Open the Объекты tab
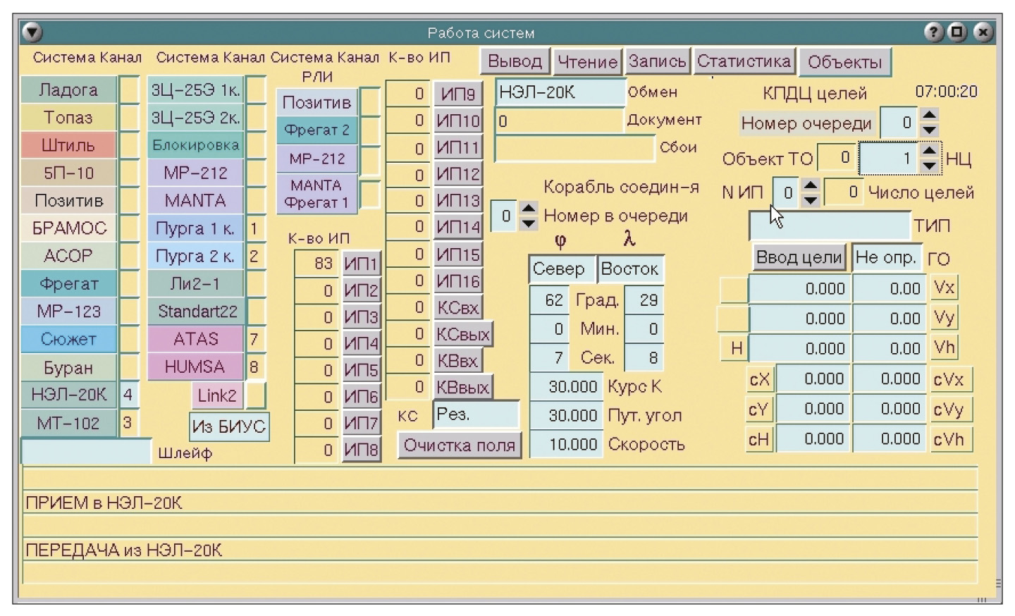This screenshot has height=616, width=1015. click(x=844, y=62)
